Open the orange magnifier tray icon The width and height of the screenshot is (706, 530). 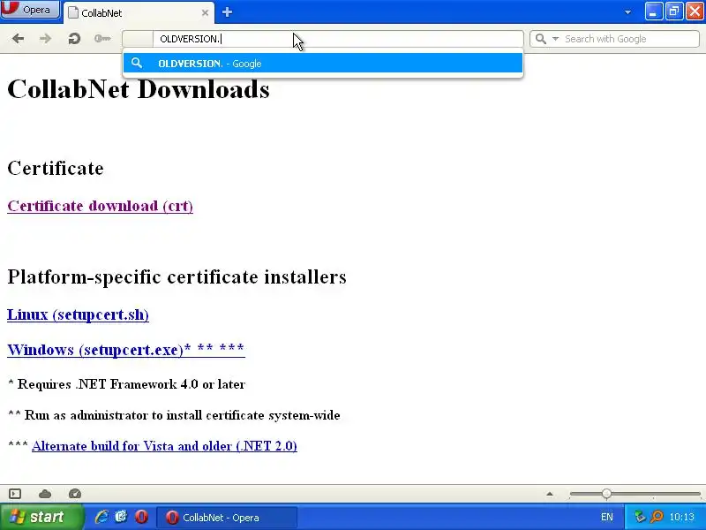pyautogui.click(x=657, y=517)
